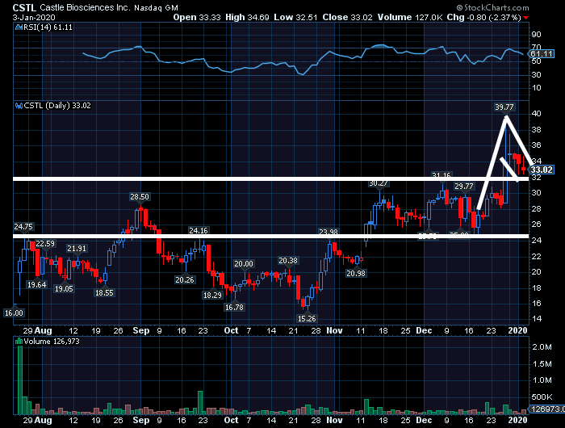The image size is (565, 428).
Task: Click the 29.77 high price label
Action: pos(464,187)
